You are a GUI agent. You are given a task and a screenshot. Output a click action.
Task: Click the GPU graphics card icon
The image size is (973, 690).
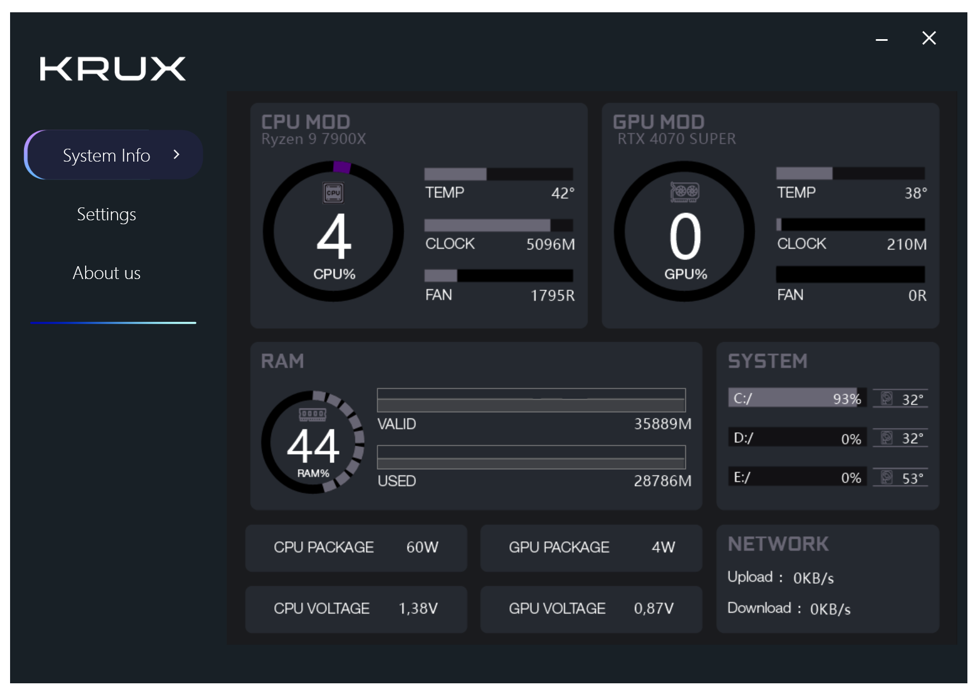coord(685,192)
